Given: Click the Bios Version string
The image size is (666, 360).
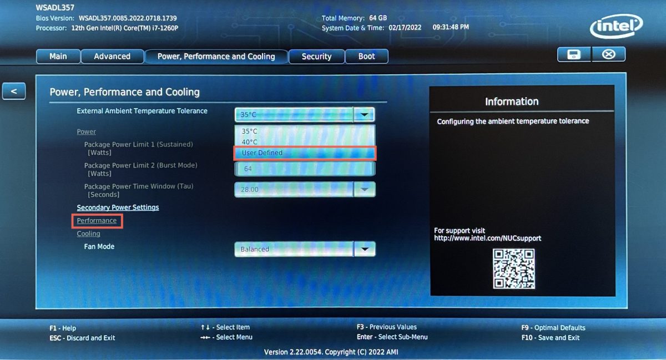Looking at the screenshot, I should [128, 18].
